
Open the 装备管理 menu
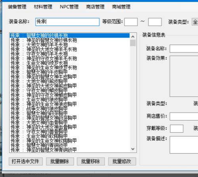[17, 7]
